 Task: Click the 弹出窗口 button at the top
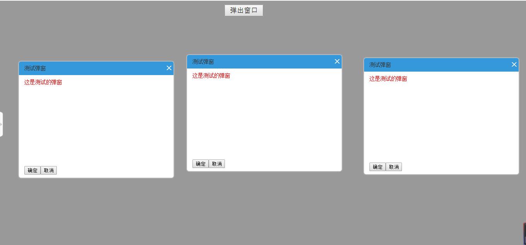243,10
